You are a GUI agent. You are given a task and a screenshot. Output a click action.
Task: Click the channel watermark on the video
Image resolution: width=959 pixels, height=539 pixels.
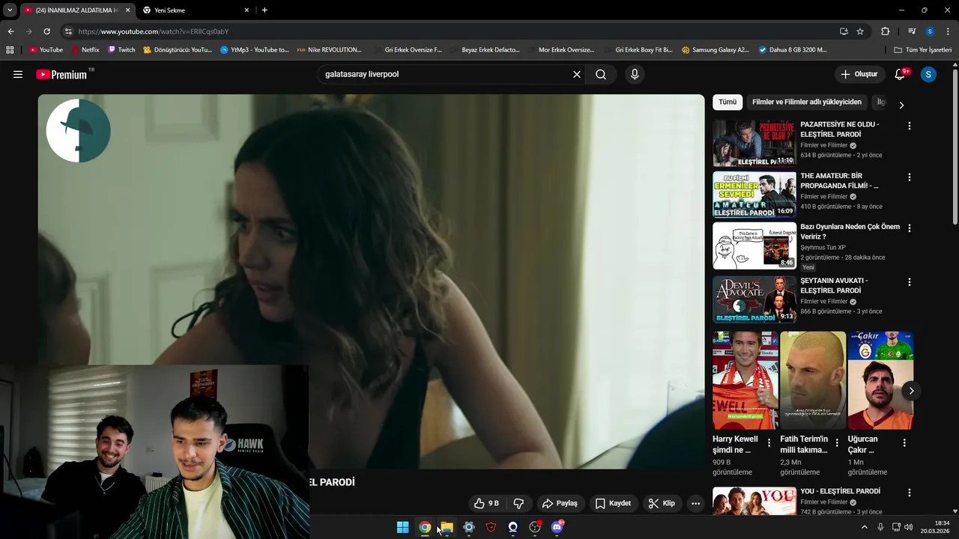coord(79,130)
